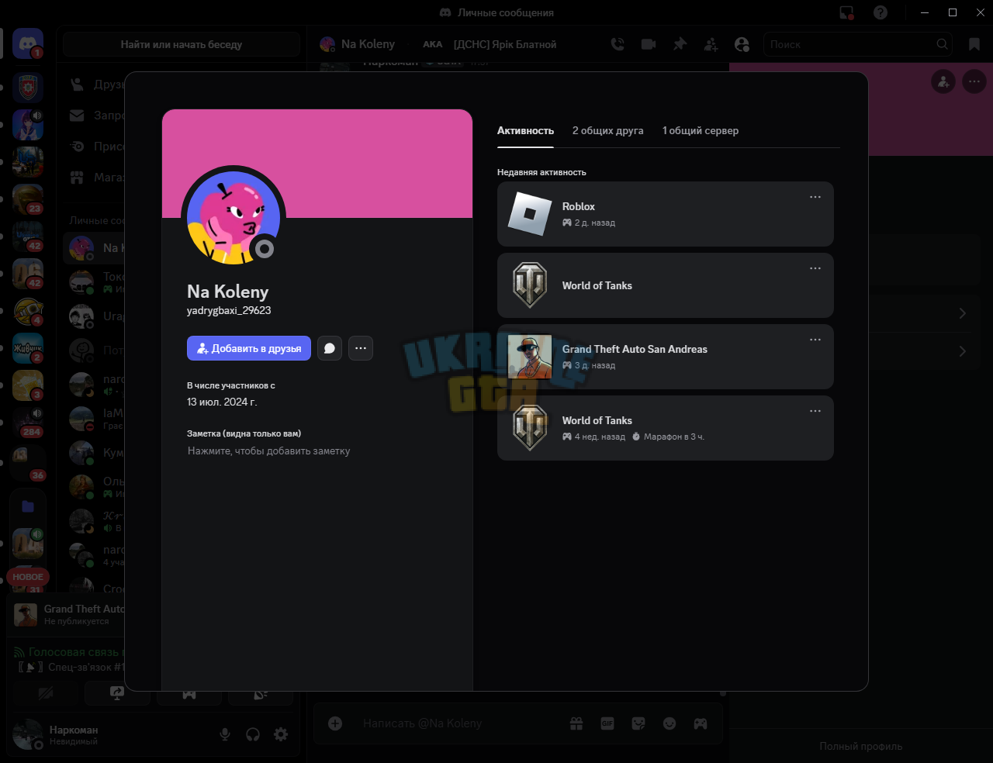Click Добавить в друзья button

click(249, 348)
